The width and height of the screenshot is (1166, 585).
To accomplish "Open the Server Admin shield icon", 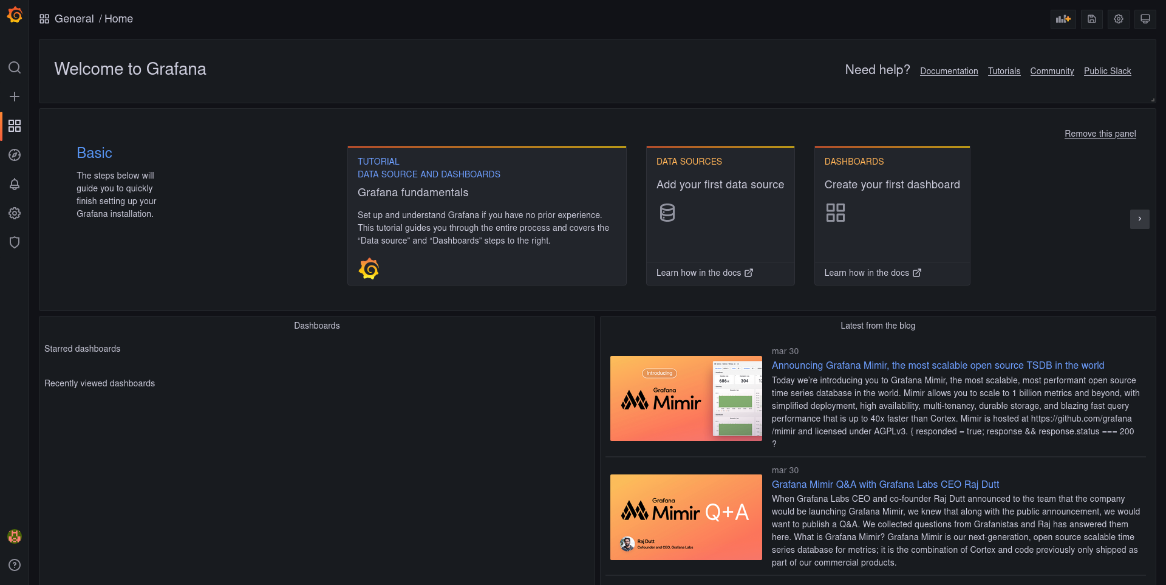I will [x=15, y=242].
